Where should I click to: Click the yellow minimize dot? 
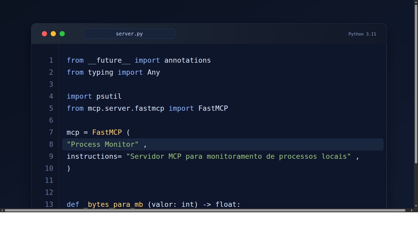[53, 34]
